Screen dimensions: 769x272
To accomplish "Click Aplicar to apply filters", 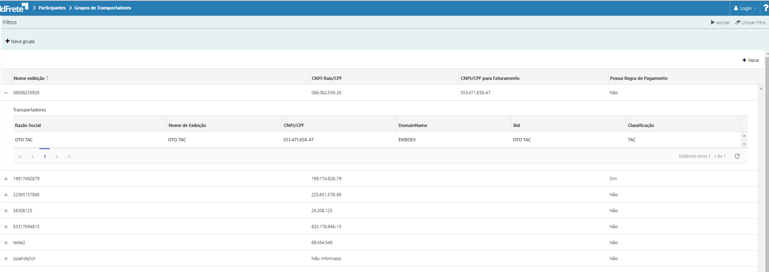I will (720, 23).
